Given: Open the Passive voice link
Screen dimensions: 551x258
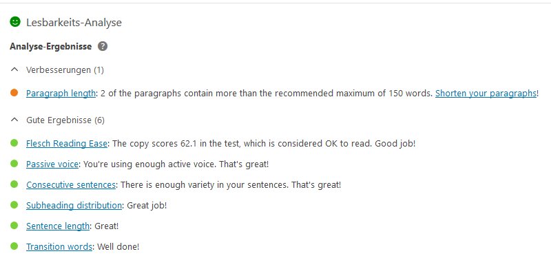Looking at the screenshot, I should point(52,164).
